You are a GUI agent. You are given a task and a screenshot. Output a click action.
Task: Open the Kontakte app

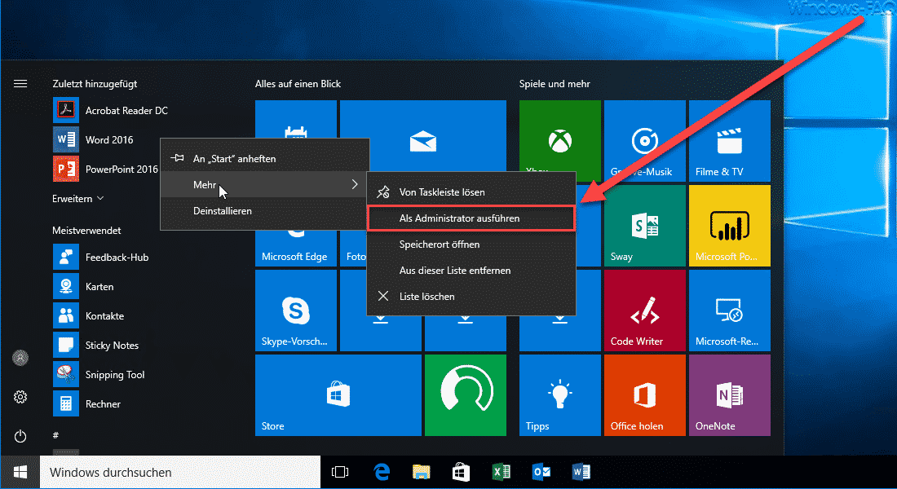(89, 315)
